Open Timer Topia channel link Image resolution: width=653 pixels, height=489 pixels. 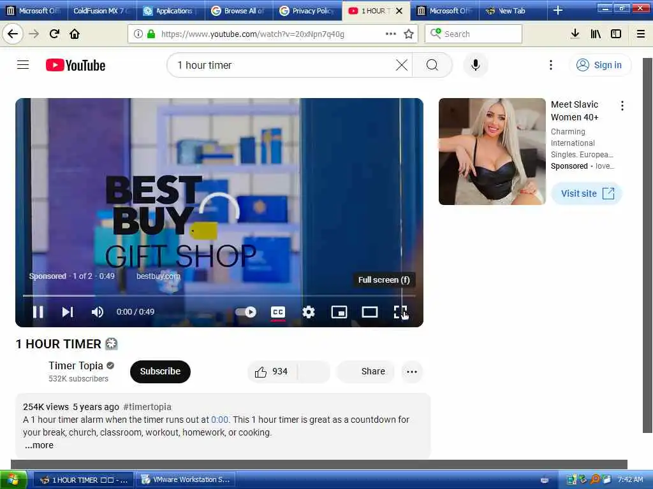point(75,365)
